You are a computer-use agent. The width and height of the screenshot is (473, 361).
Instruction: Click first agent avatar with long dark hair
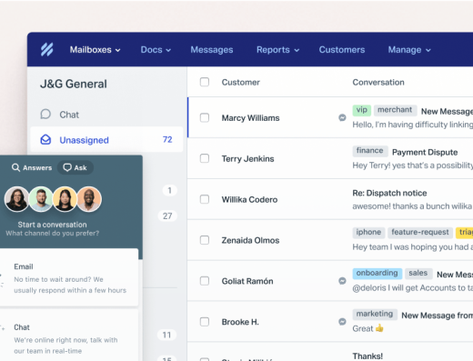tap(16, 199)
